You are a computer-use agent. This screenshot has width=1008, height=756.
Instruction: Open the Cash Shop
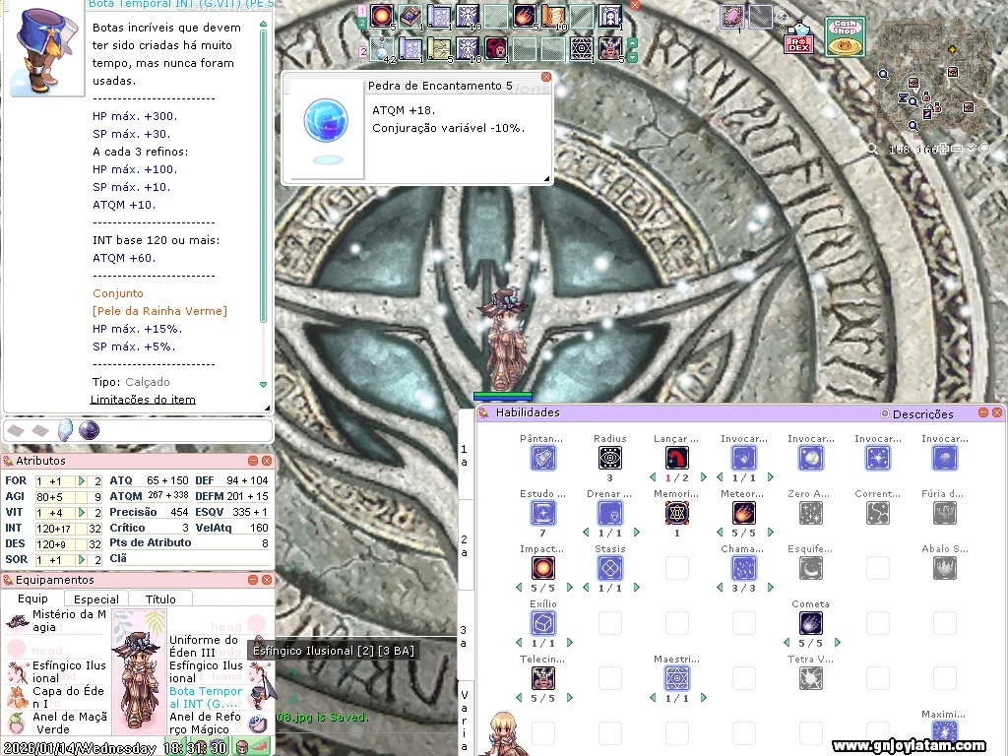click(x=845, y=37)
